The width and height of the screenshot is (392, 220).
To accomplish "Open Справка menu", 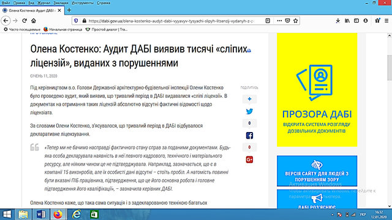I will pyautogui.click(x=104, y=3).
